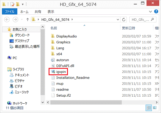Select the igxpin application icon
This screenshot has height=113, width=161.
coord(53,72)
